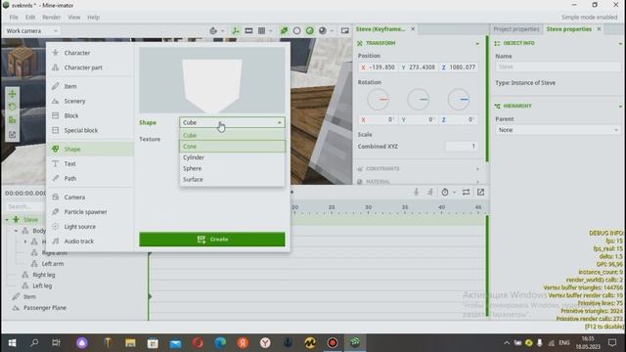Choose Character part in the create menu

90,67
